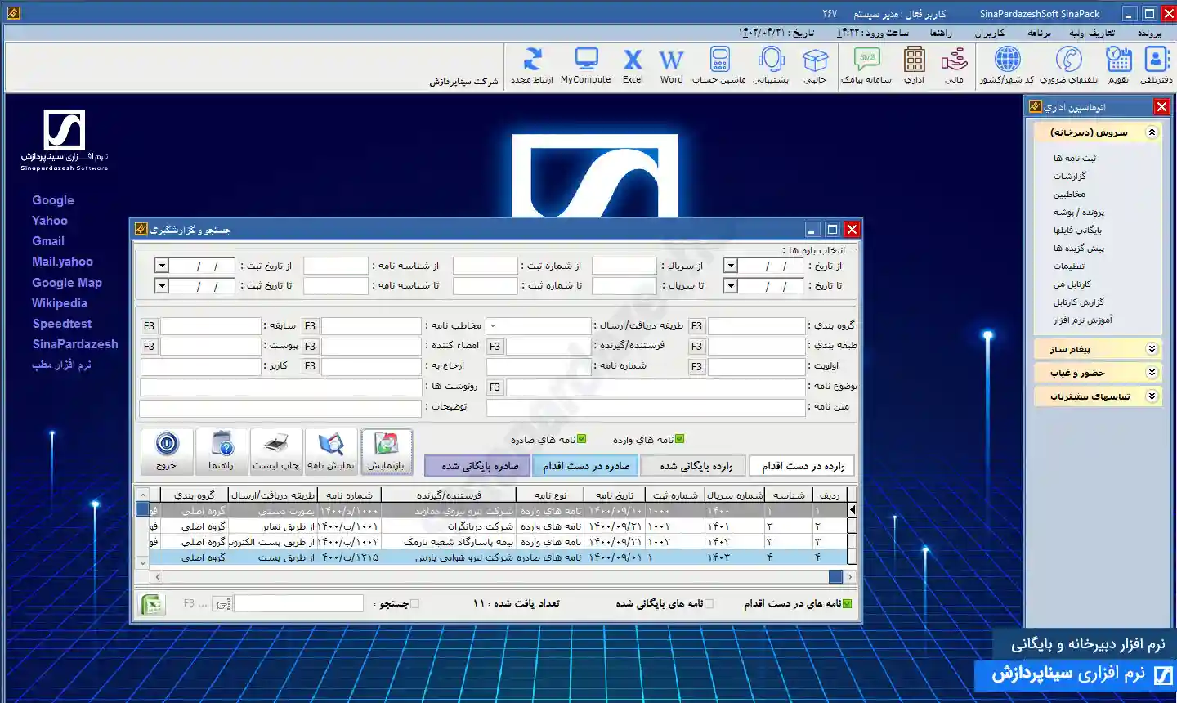Click the نمایش نامه view letter button
This screenshot has height=703, width=1177.
(331, 451)
